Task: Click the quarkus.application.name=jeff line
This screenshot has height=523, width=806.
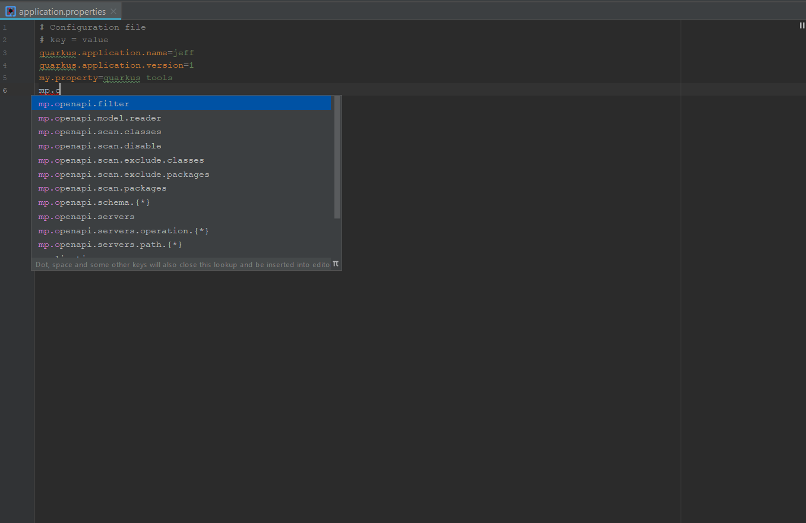Action: 117,53
